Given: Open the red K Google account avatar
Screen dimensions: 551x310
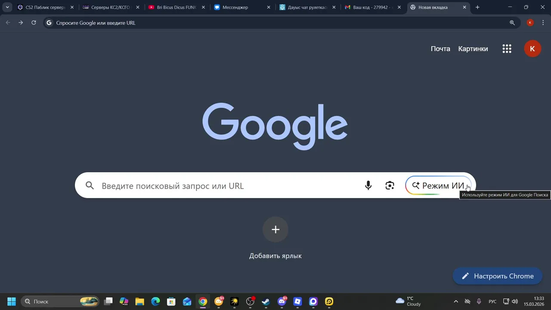Looking at the screenshot, I should (532, 49).
